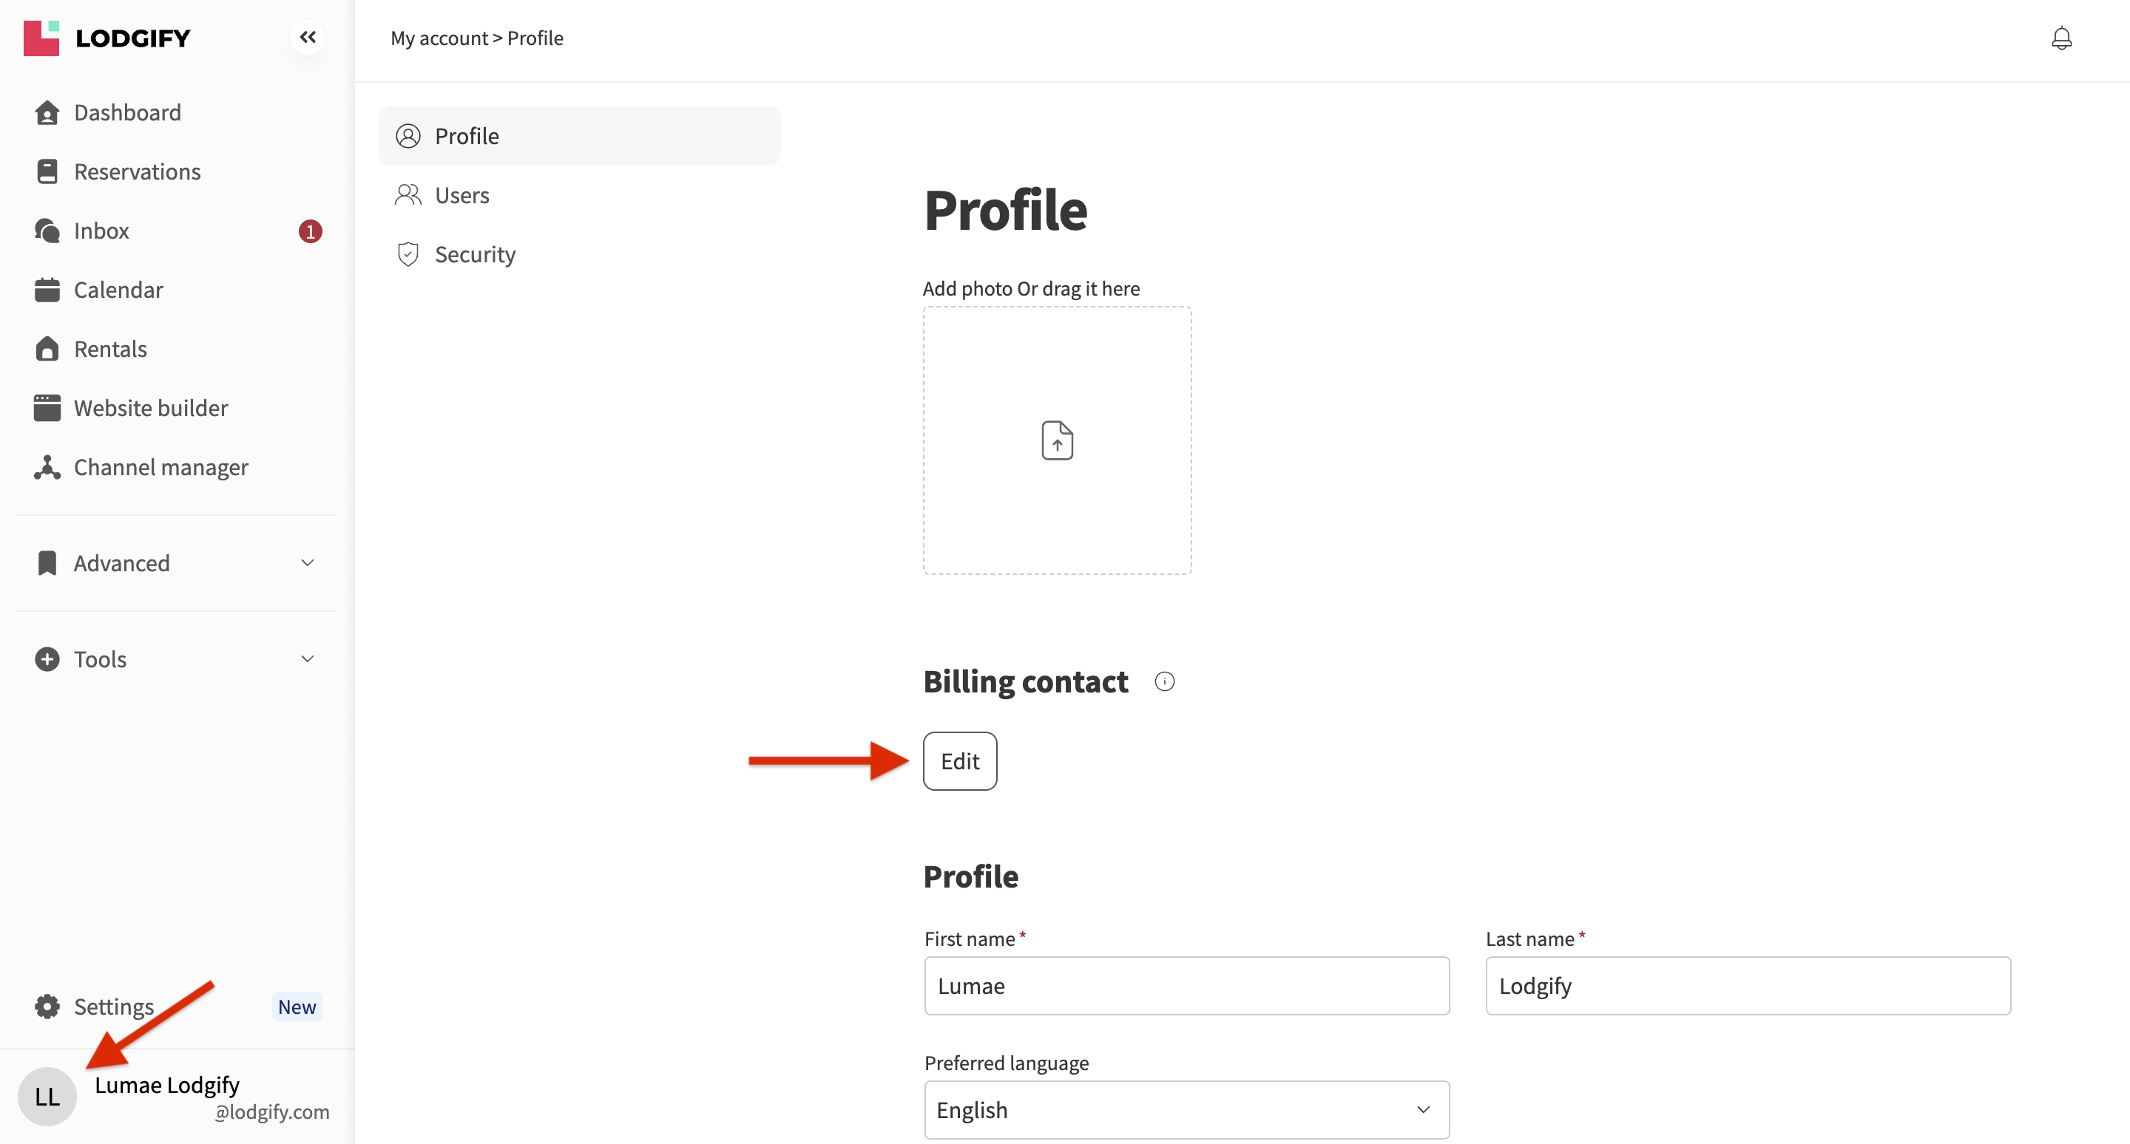Open Channel manager in the sidebar
Image resolution: width=2130 pixels, height=1144 pixels.
(160, 468)
